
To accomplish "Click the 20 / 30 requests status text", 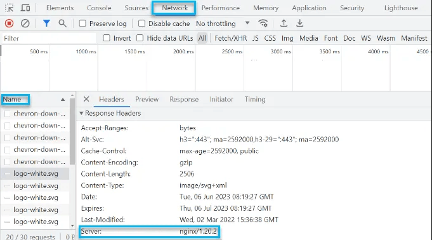I will (30, 237).
